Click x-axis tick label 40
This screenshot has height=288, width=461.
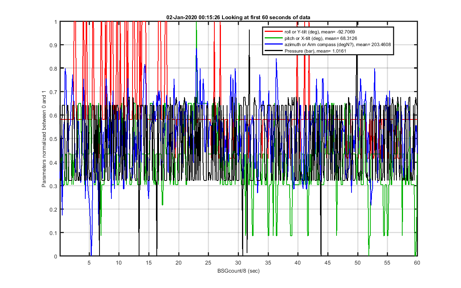click(298, 263)
